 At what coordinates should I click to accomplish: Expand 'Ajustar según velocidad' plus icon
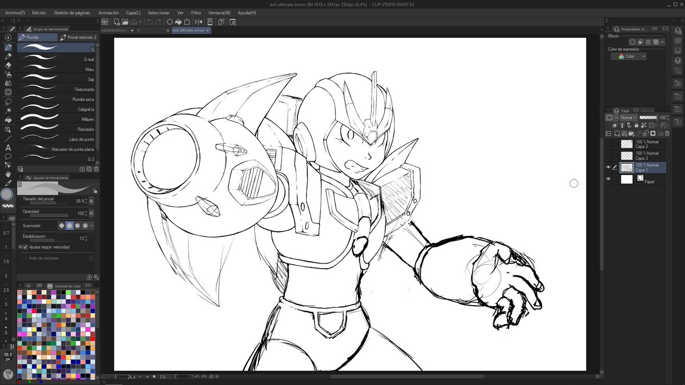click(x=21, y=247)
